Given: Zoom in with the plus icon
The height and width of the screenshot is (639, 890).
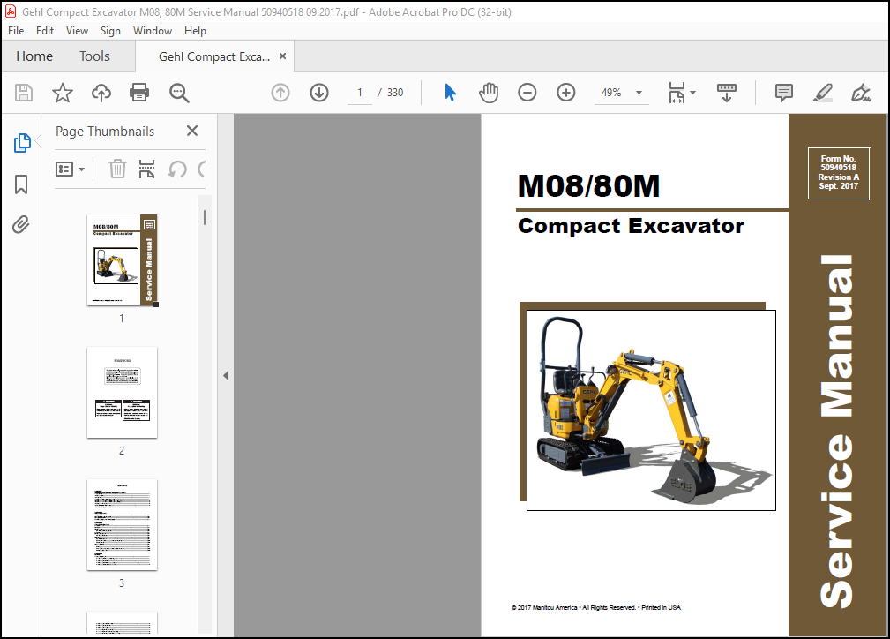Looking at the screenshot, I should tap(566, 92).
